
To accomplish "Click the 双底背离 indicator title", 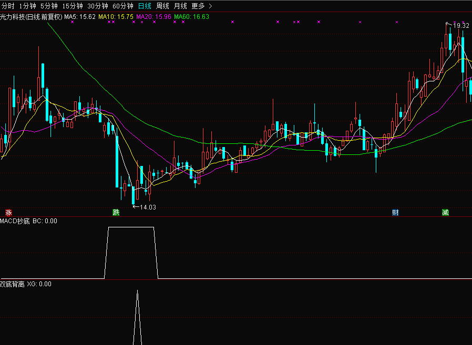I will [x=12, y=284].
